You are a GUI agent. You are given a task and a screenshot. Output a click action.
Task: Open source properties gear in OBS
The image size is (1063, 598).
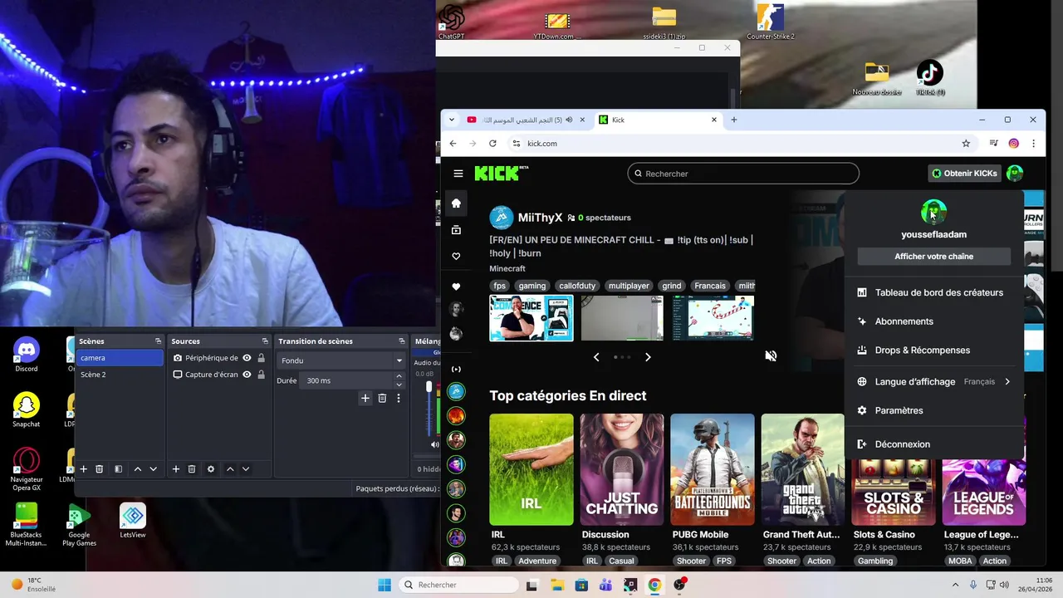click(211, 469)
